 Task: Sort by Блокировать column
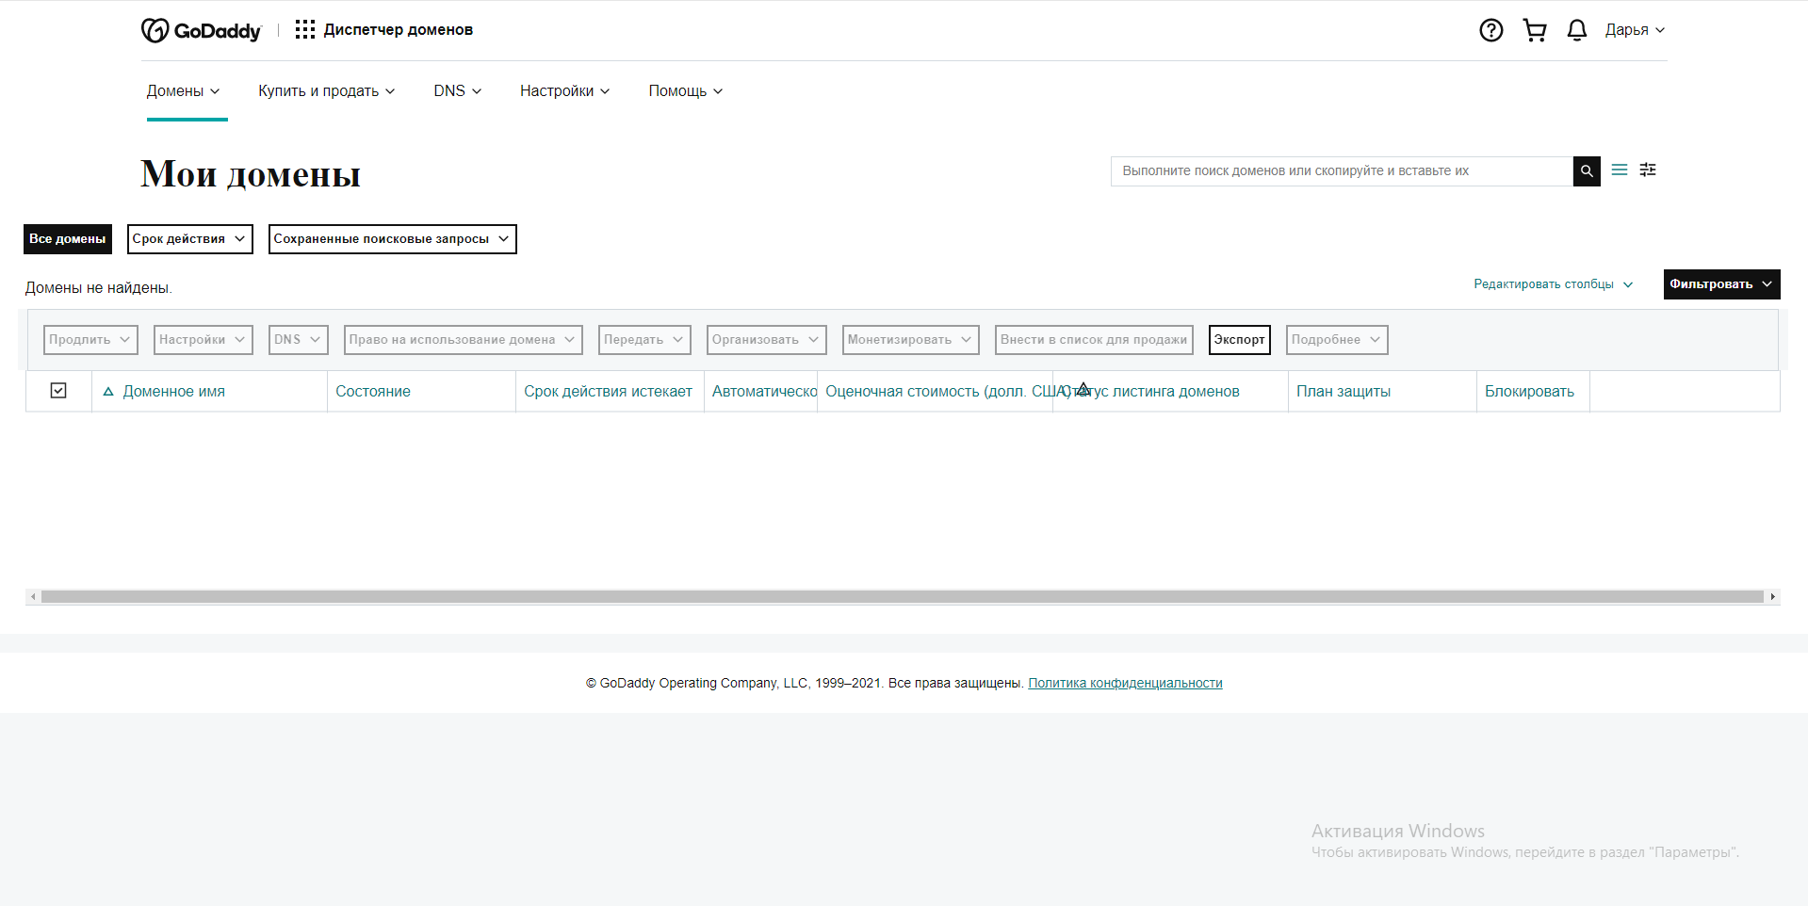pos(1529,392)
